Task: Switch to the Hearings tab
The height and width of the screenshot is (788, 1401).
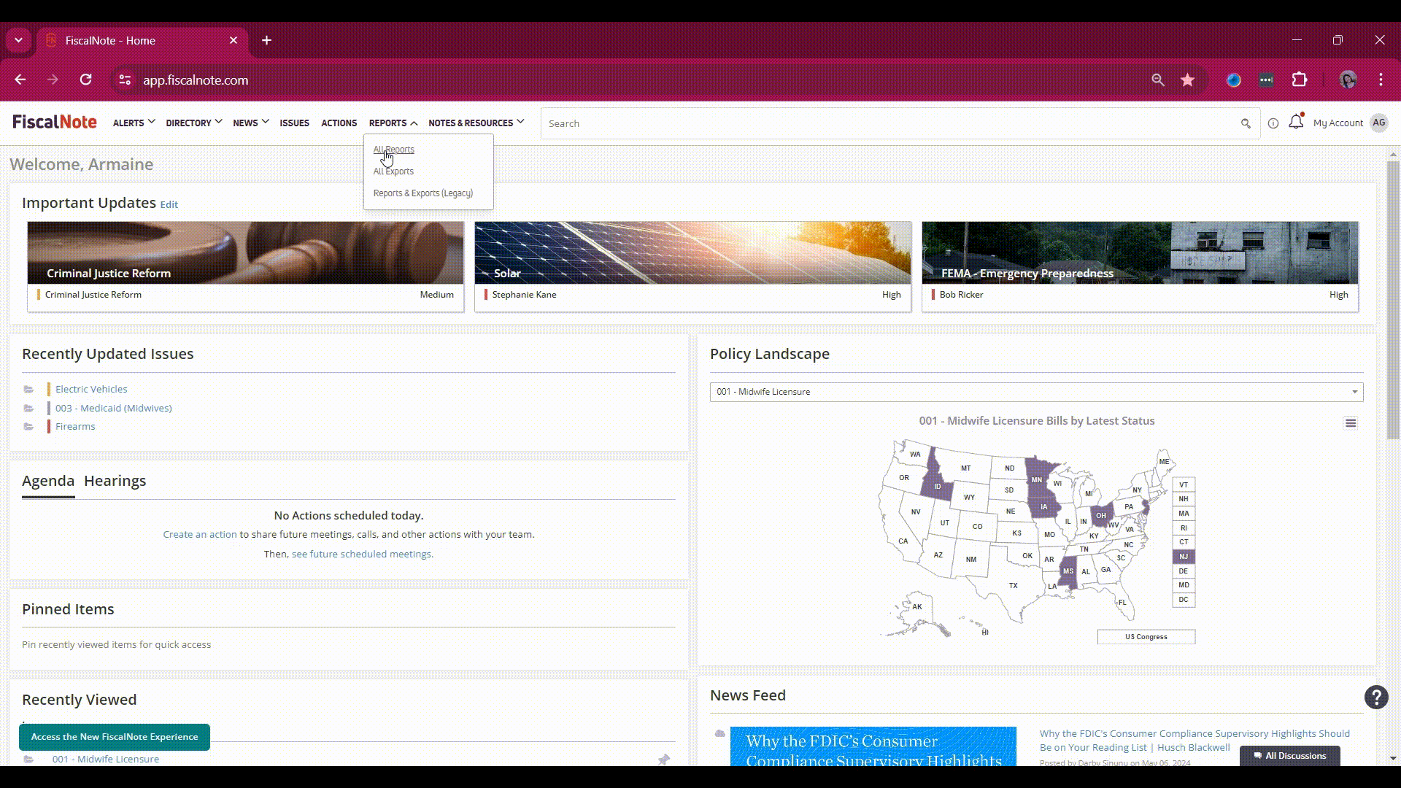Action: click(115, 481)
